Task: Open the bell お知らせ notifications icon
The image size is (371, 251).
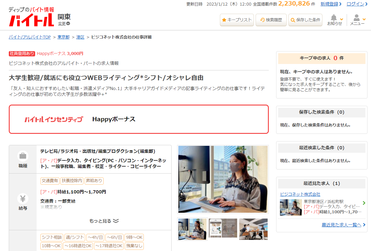Action: click(335, 20)
